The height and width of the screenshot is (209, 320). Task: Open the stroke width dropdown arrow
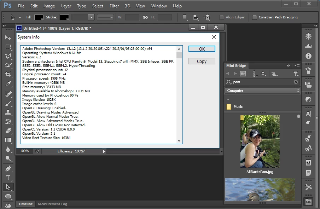91,17
